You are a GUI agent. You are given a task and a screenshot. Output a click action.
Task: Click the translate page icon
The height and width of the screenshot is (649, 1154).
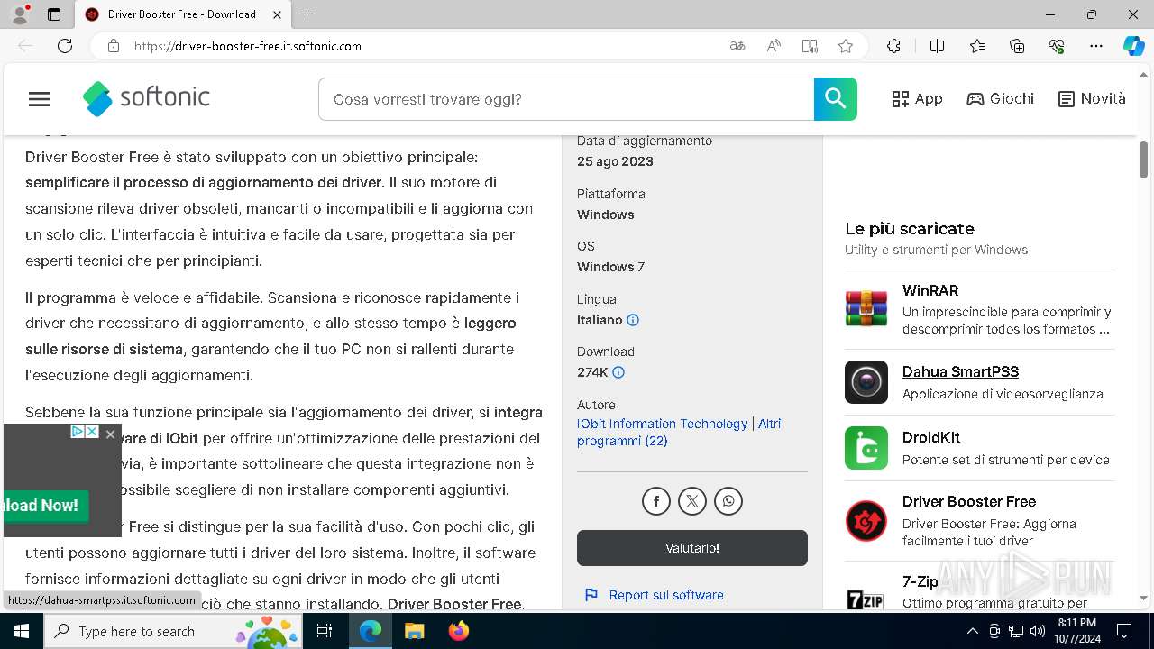[x=737, y=46]
